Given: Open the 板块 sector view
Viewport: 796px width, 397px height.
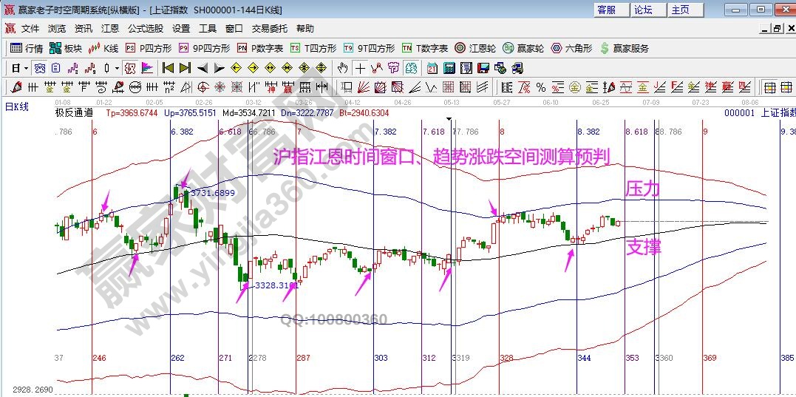Looking at the screenshot, I should (x=65, y=48).
